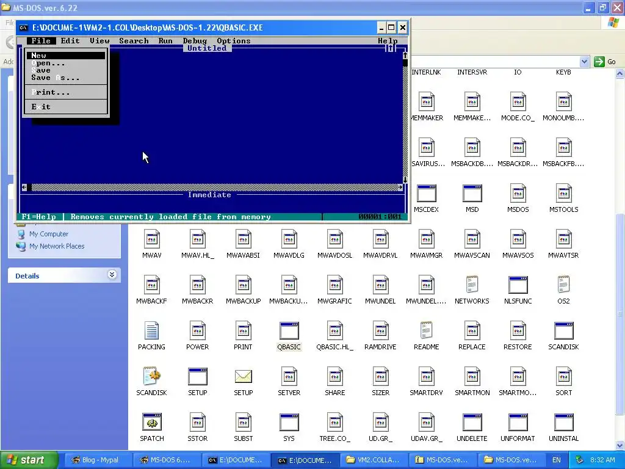
Task: Expand the Details panel chevron
Action: tap(112, 275)
